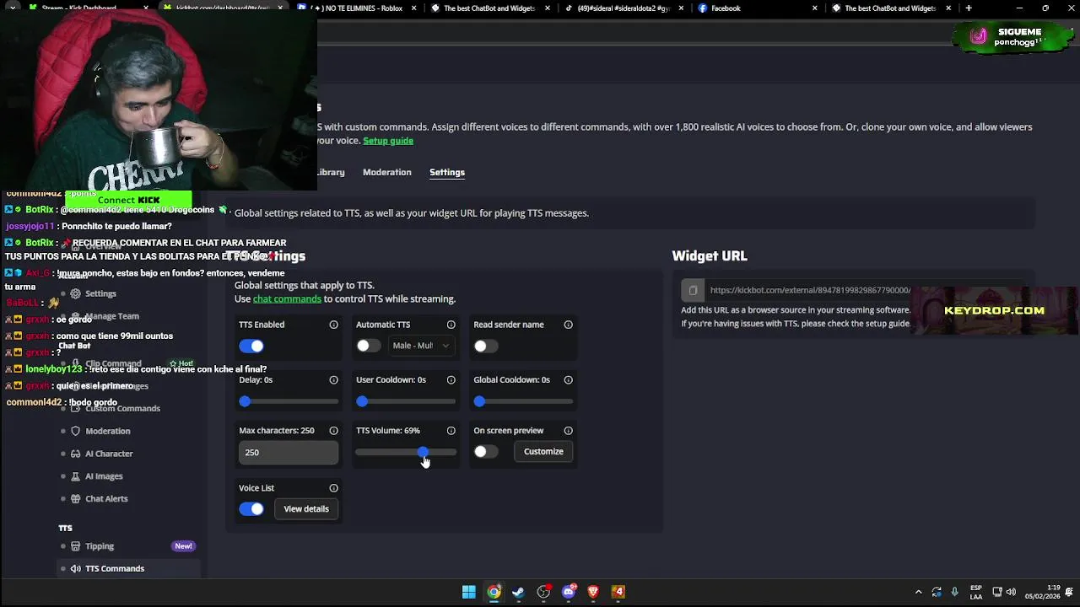
Task: Open the browser tab list chevron
Action: pyautogui.click(x=12, y=8)
